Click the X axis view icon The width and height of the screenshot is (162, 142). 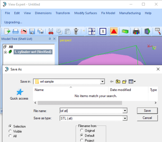click(x=103, y=31)
